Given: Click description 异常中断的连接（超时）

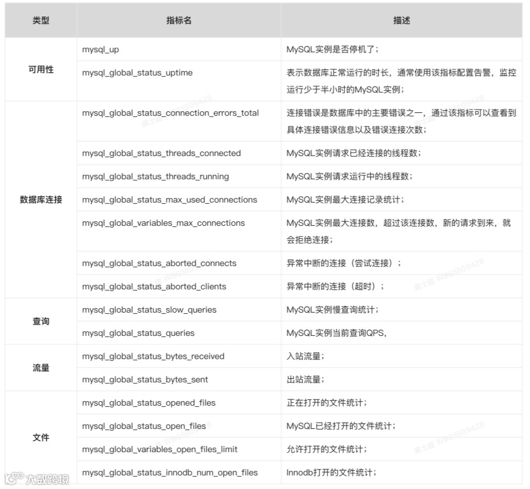Looking at the screenshot, I should (x=335, y=287).
